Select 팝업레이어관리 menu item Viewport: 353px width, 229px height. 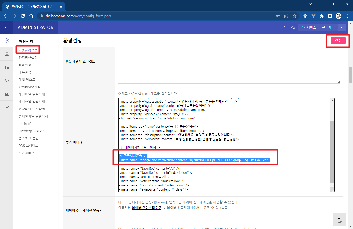[29, 87]
